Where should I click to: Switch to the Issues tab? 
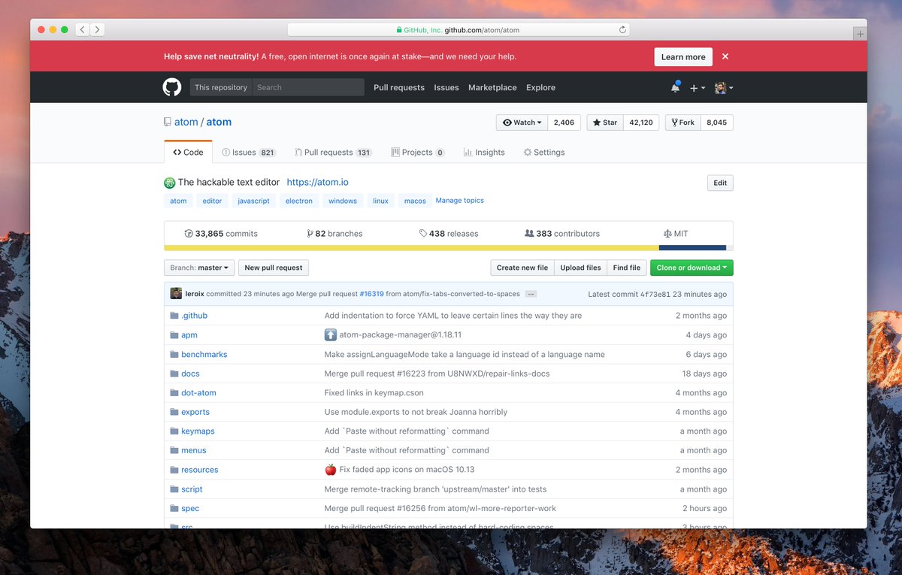(x=249, y=153)
